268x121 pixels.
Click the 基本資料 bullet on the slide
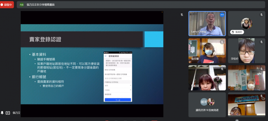39,54
